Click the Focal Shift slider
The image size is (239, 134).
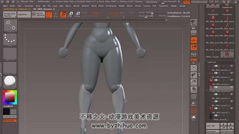click(152, 12)
